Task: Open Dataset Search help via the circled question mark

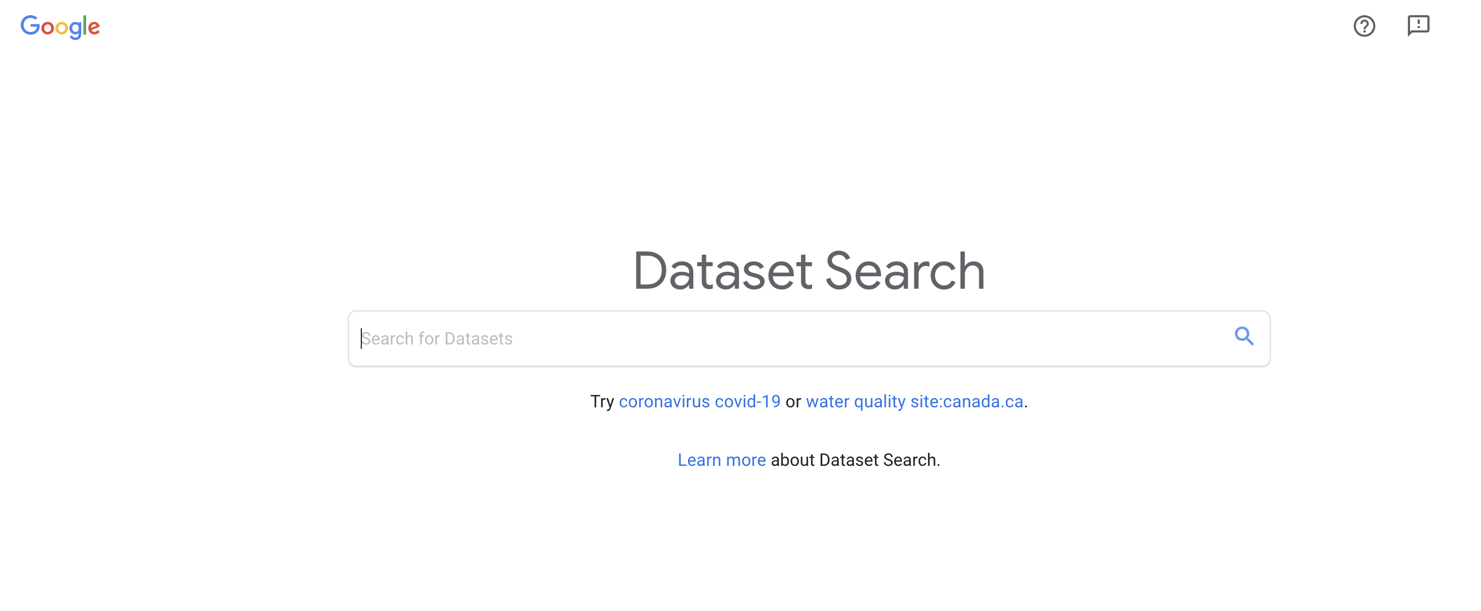Action: coord(1363,26)
